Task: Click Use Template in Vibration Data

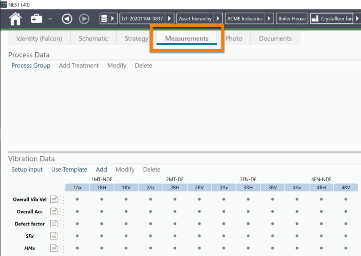Action: point(69,169)
